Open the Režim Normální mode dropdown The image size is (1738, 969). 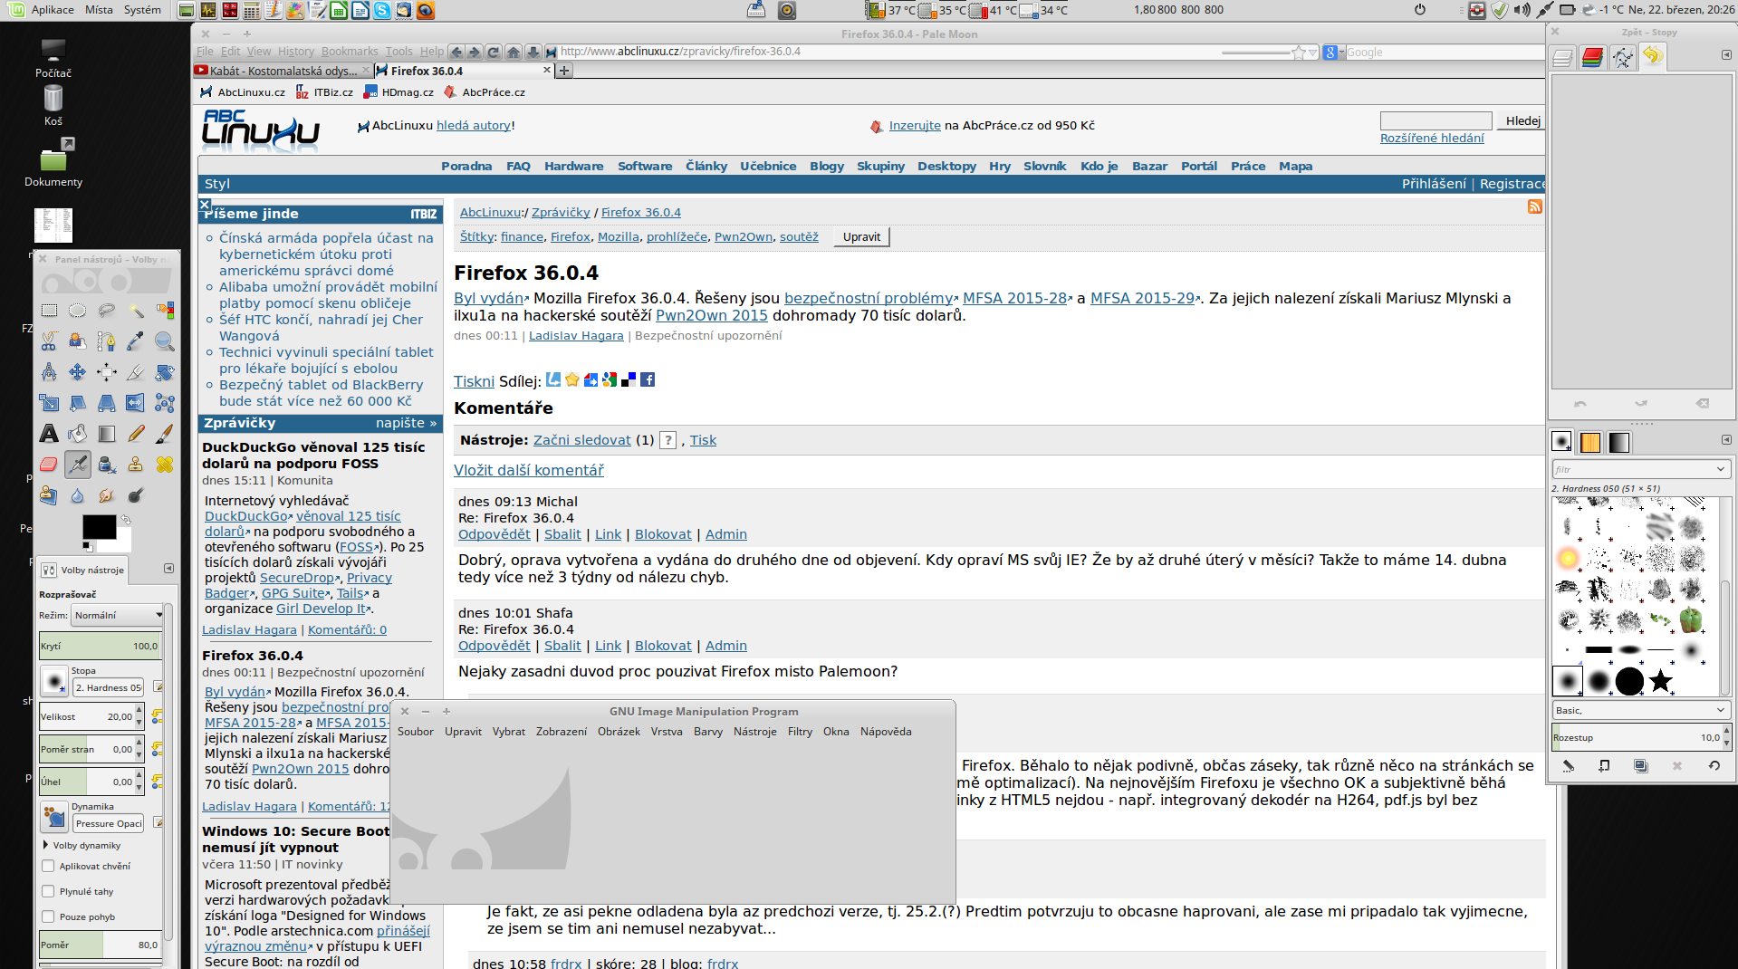pos(118,615)
